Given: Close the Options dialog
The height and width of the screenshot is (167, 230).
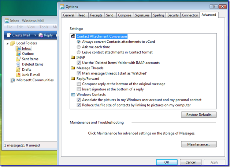Looking at the screenshot, I should (x=222, y=7).
